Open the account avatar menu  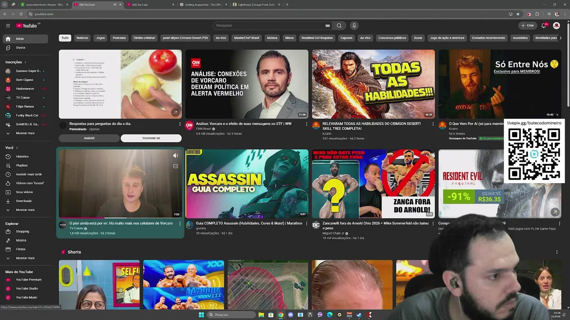pyautogui.click(x=556, y=25)
